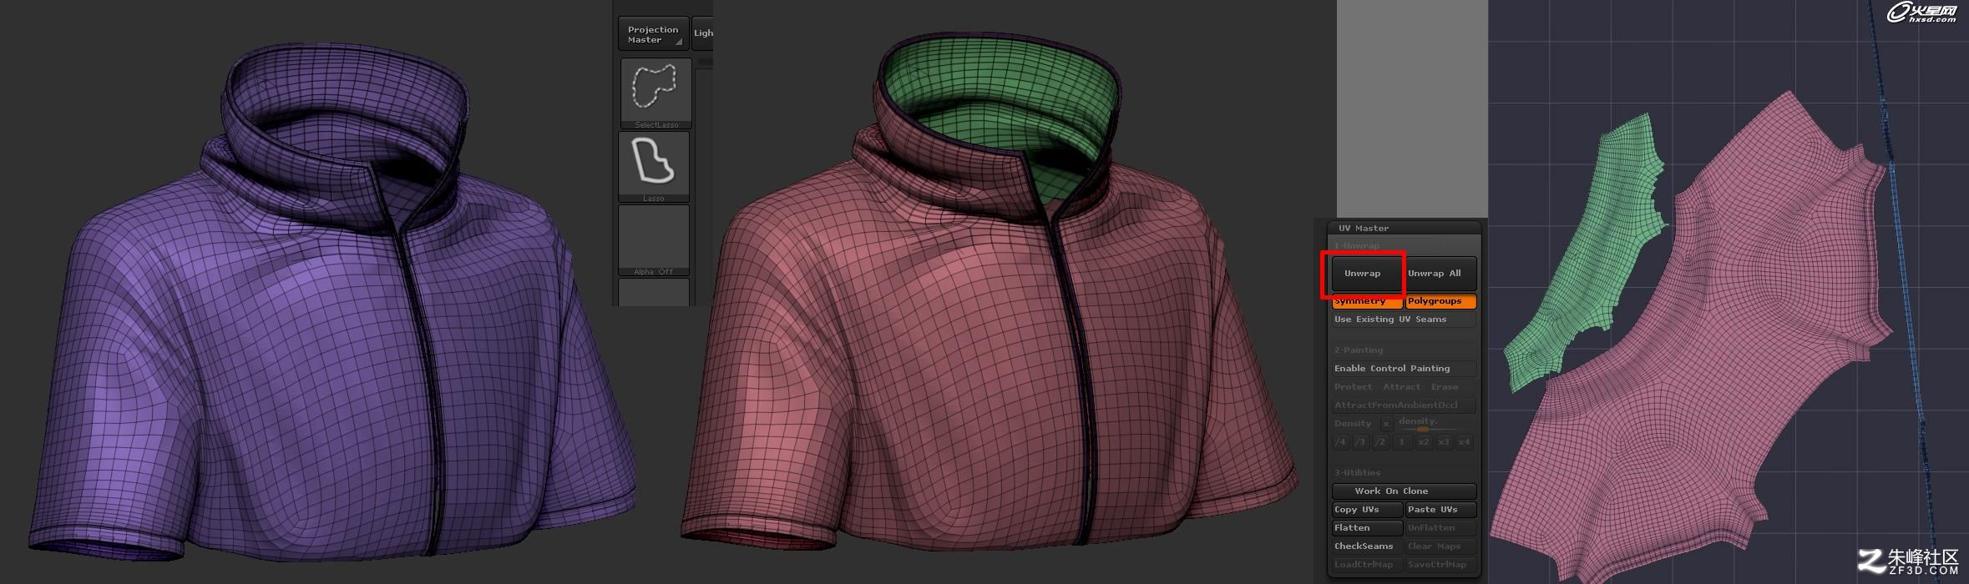The height and width of the screenshot is (584, 1969).
Task: Toggle the Density painting option
Action: click(x=1353, y=424)
